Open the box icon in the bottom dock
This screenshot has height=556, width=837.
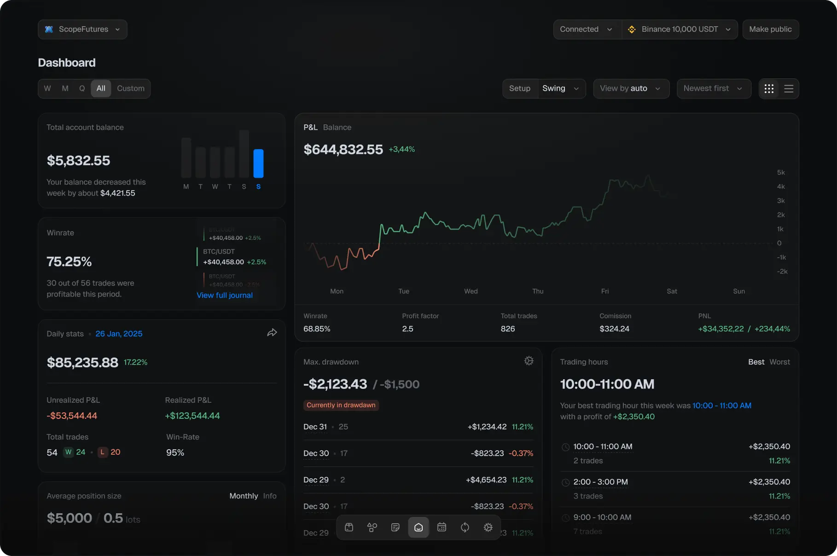coord(349,527)
